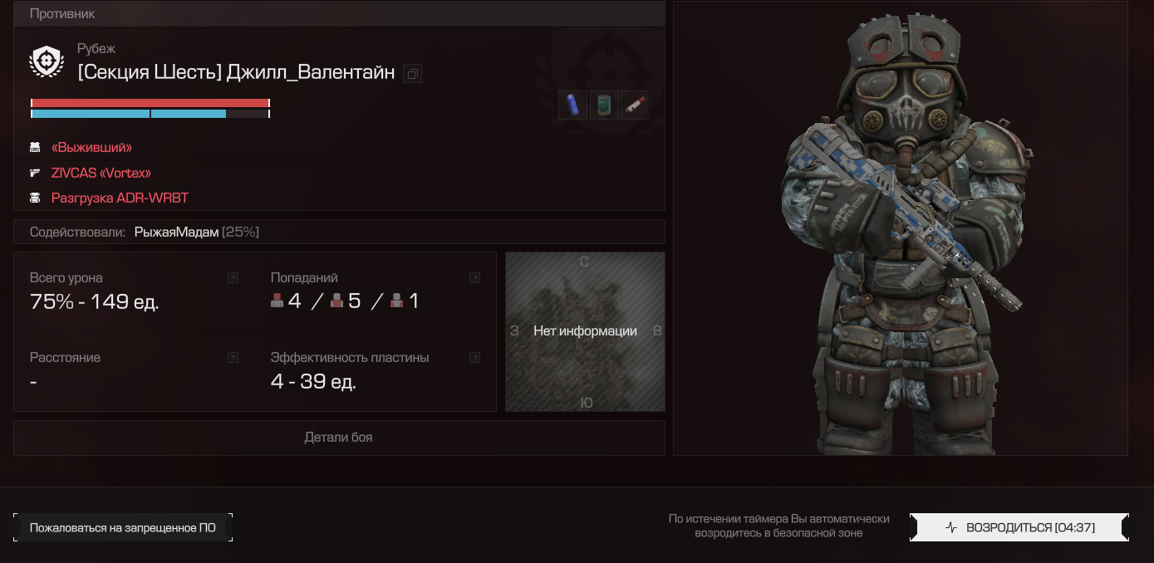Image resolution: width=1154 pixels, height=563 pixels.
Task: Open the «Выживший» armor link
Action: click(92, 147)
